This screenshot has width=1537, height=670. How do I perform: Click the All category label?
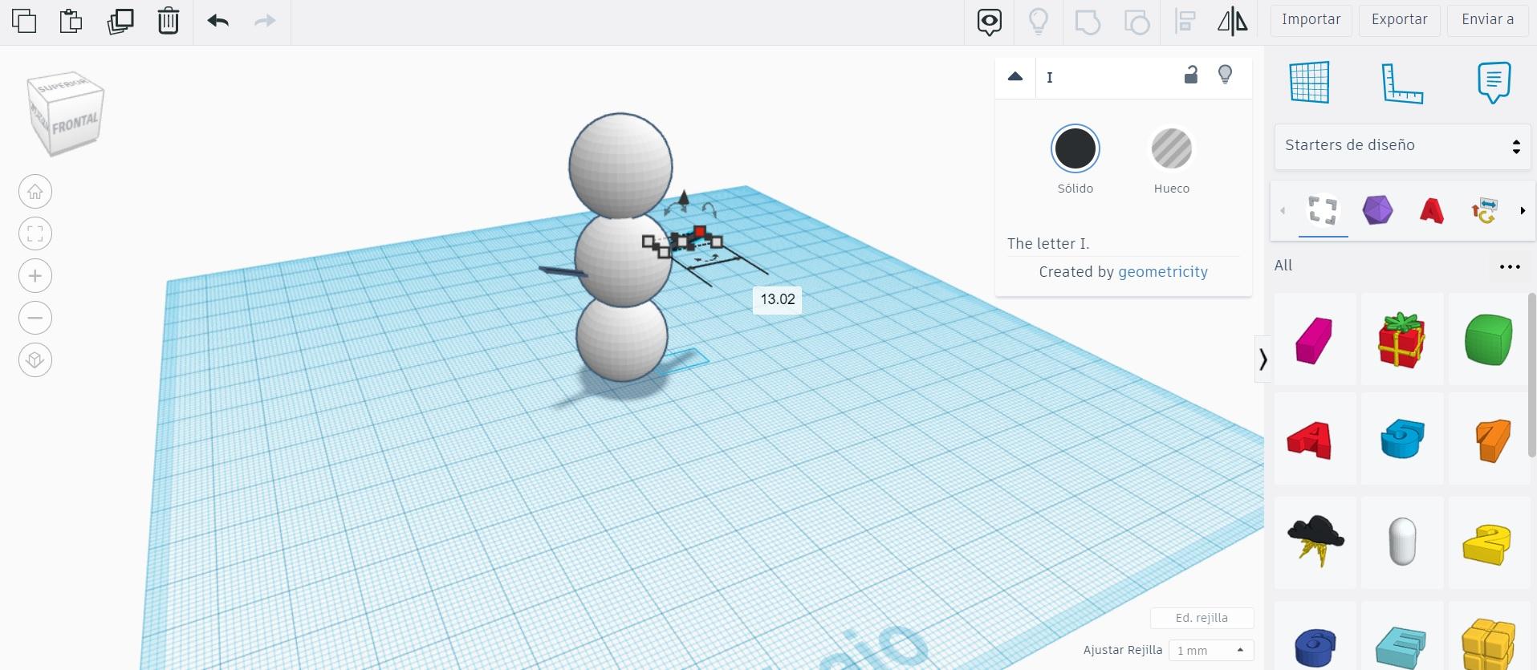[x=1283, y=266]
